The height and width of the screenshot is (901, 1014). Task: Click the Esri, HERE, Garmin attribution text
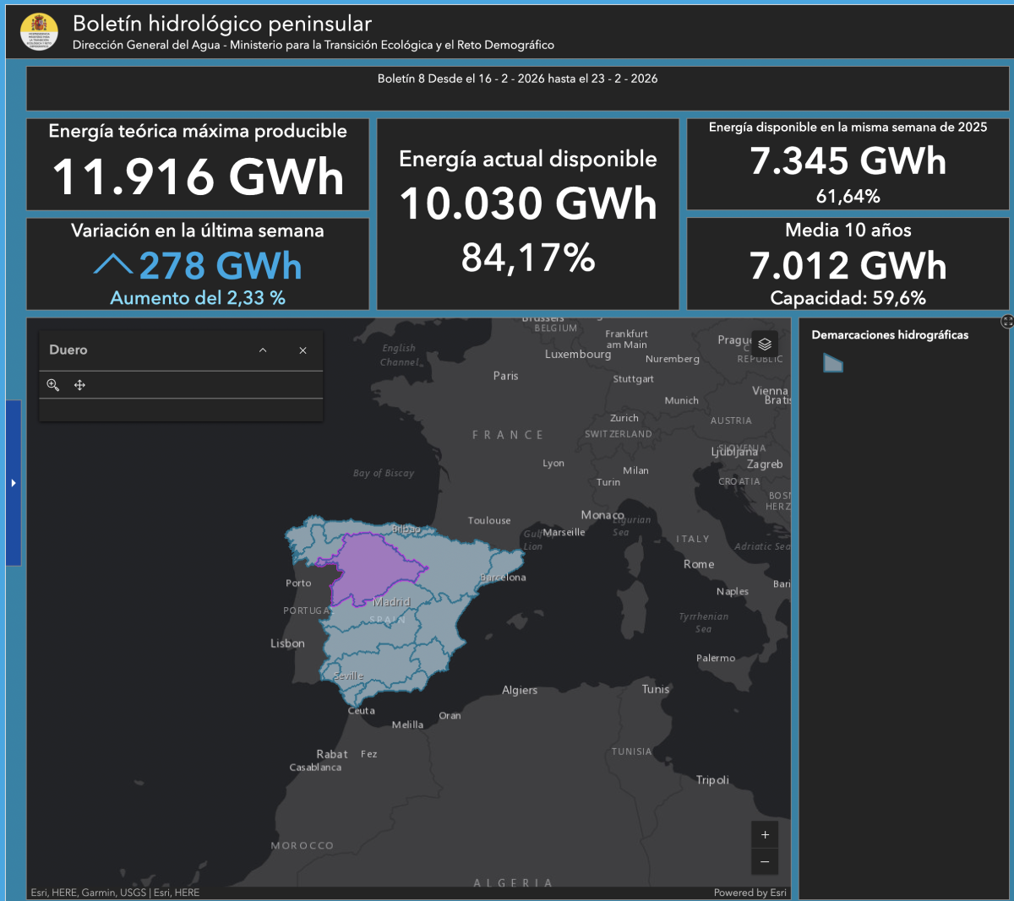115,893
